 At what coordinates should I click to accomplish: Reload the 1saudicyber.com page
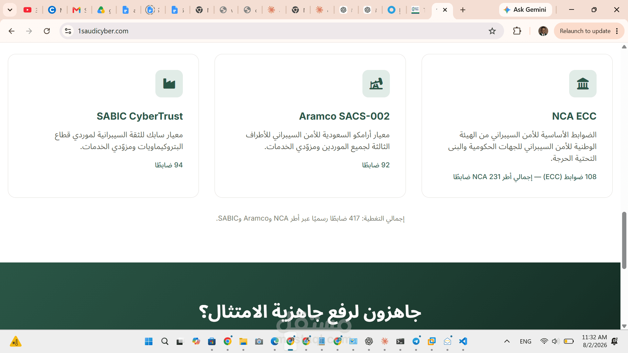[47, 31]
